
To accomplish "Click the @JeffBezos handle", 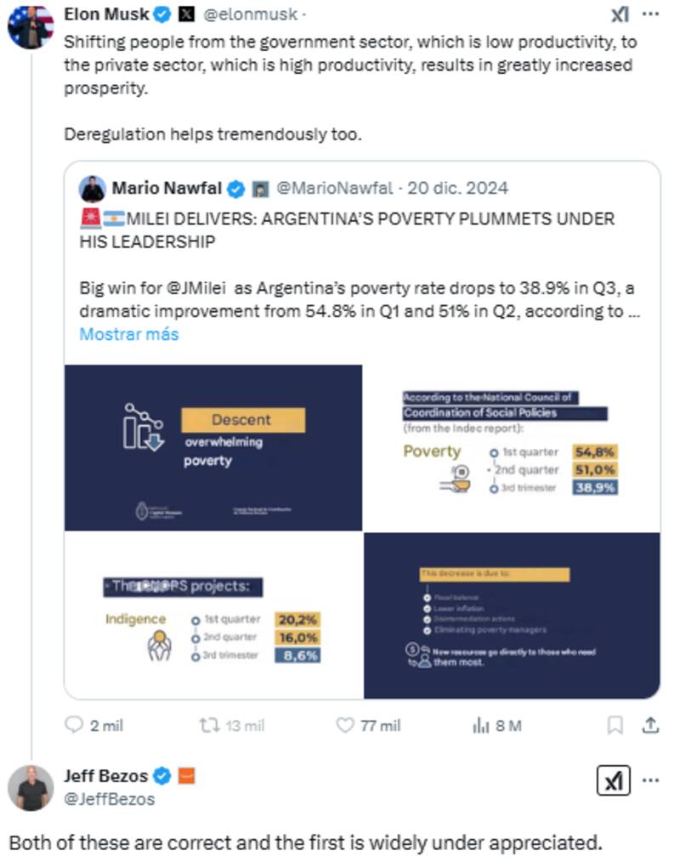I will (110, 799).
